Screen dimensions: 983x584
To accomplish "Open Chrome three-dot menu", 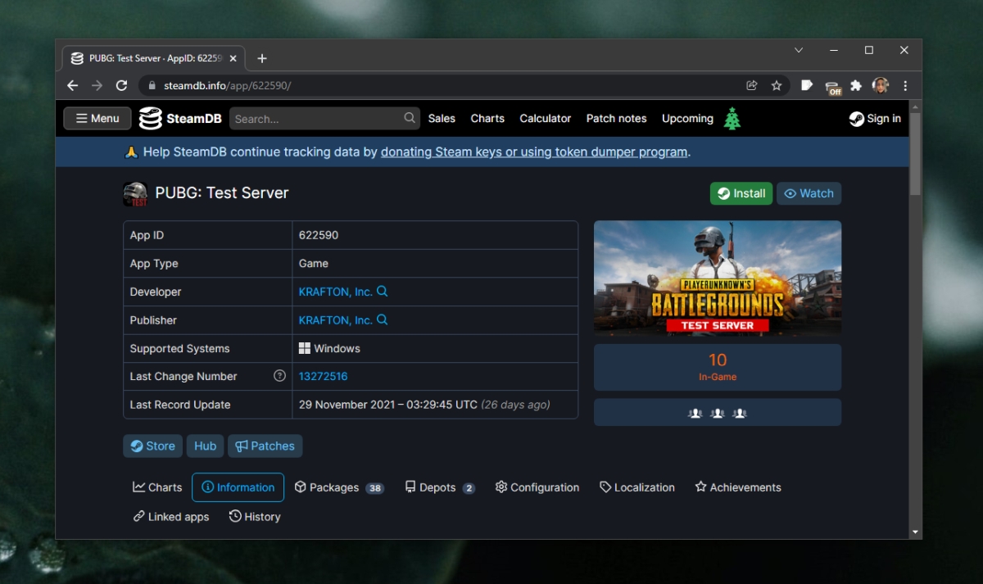I will [905, 85].
